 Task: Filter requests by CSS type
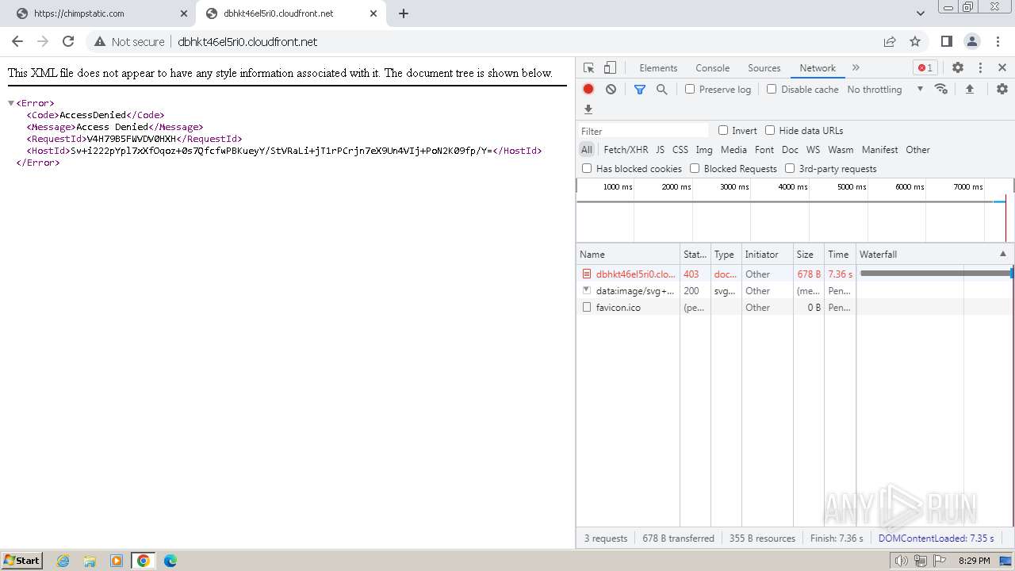tap(680, 149)
